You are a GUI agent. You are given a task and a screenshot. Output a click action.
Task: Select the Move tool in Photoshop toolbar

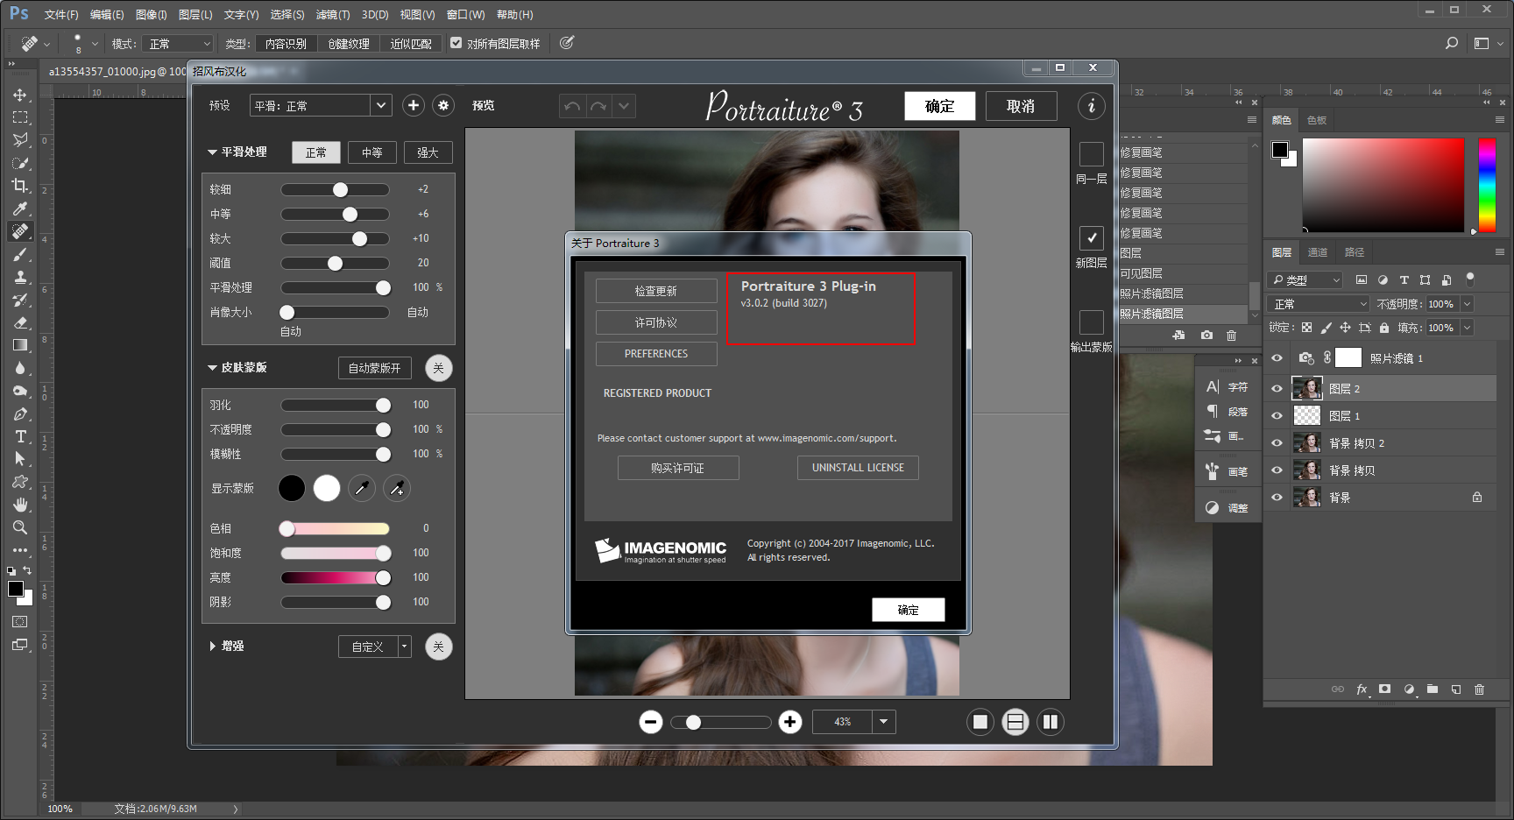point(19,95)
